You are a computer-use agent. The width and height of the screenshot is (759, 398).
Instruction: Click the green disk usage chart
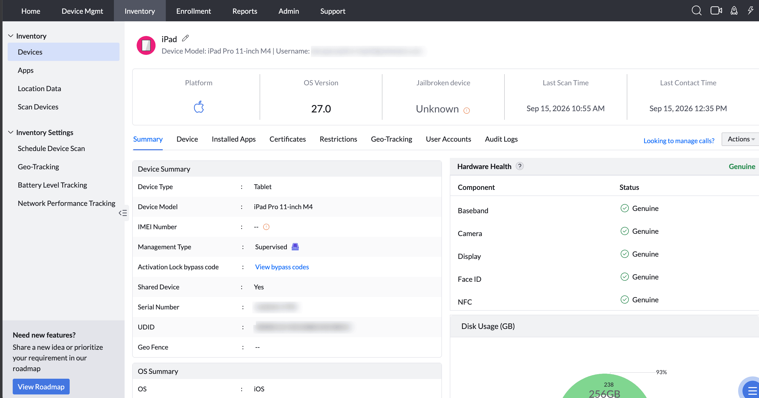coord(605,386)
